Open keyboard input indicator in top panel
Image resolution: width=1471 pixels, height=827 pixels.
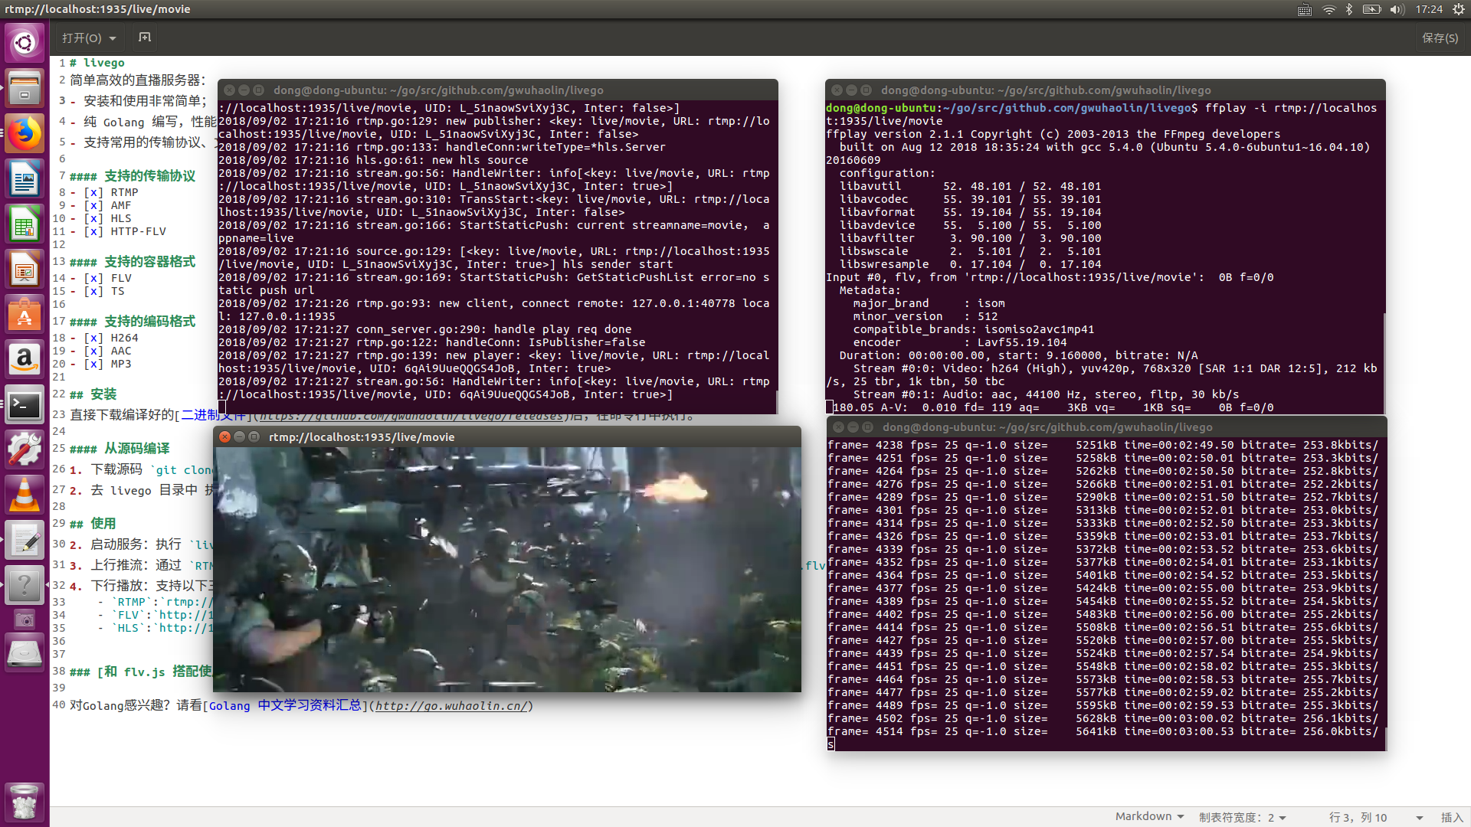coord(1304,9)
